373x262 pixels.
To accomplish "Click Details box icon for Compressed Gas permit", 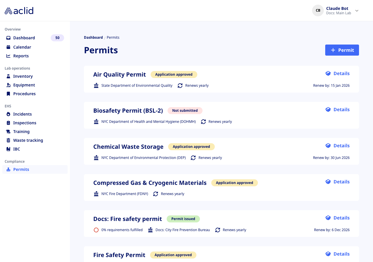I will tap(328, 182).
